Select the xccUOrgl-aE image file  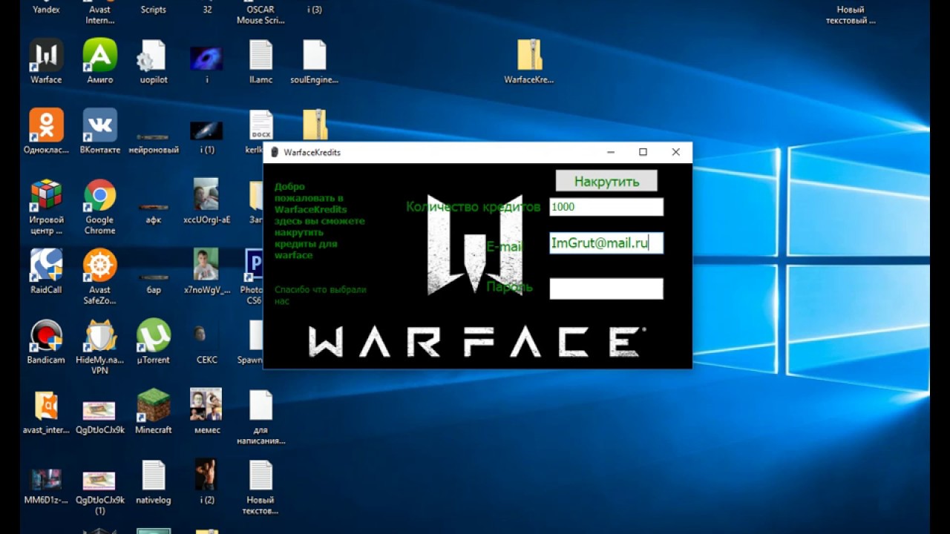[x=206, y=201]
